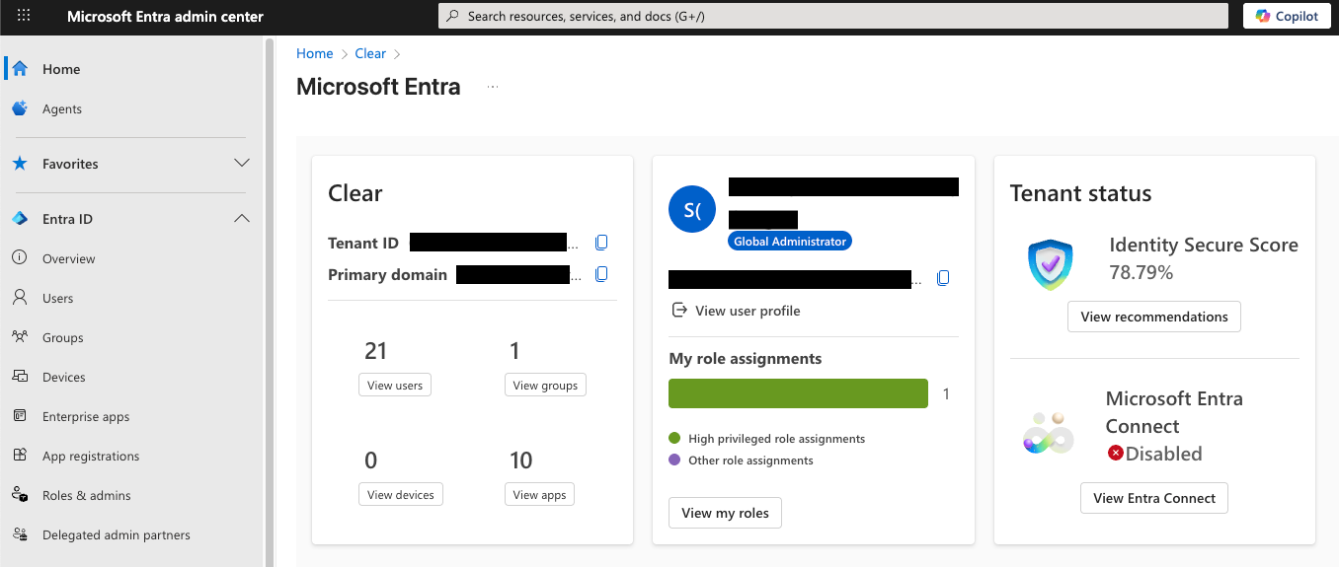1339x567 pixels.
Task: Click the Delegated admin partners icon
Action: pyautogui.click(x=20, y=534)
